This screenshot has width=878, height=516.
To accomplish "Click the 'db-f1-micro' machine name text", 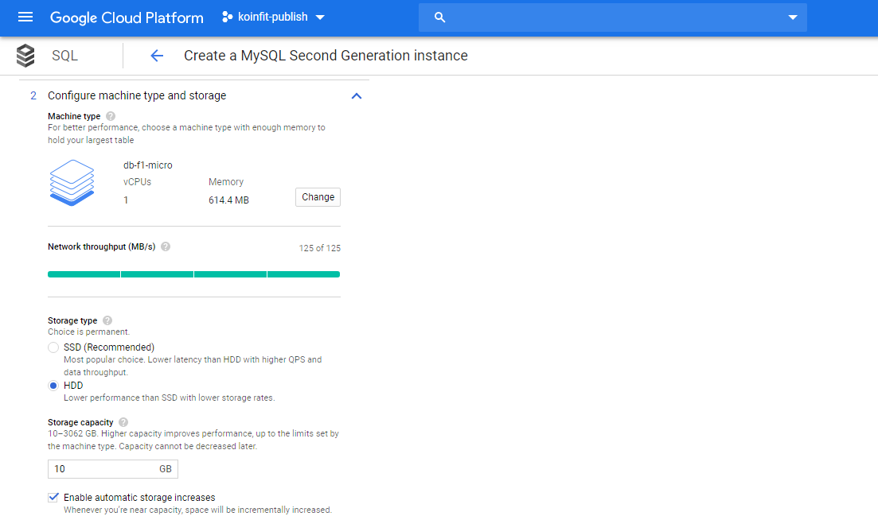I will coord(148,165).
